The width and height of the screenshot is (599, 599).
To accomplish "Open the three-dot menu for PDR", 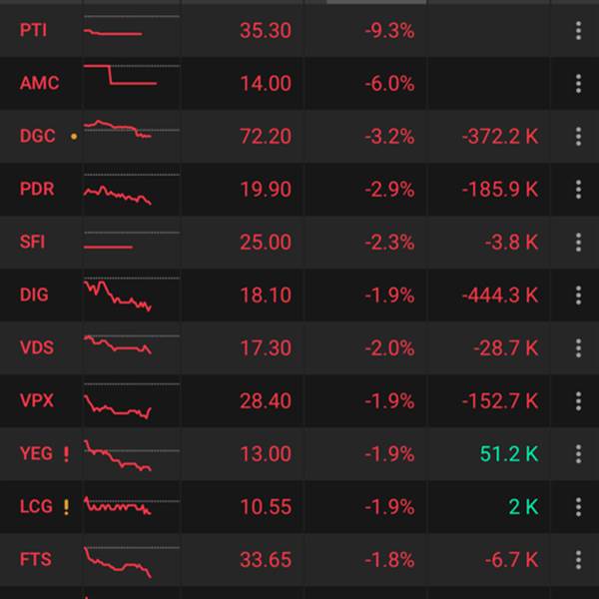I will pyautogui.click(x=578, y=190).
